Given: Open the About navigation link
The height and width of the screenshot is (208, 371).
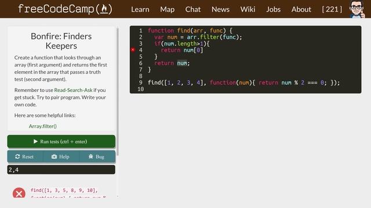Looking at the screenshot, I should coord(301,9).
